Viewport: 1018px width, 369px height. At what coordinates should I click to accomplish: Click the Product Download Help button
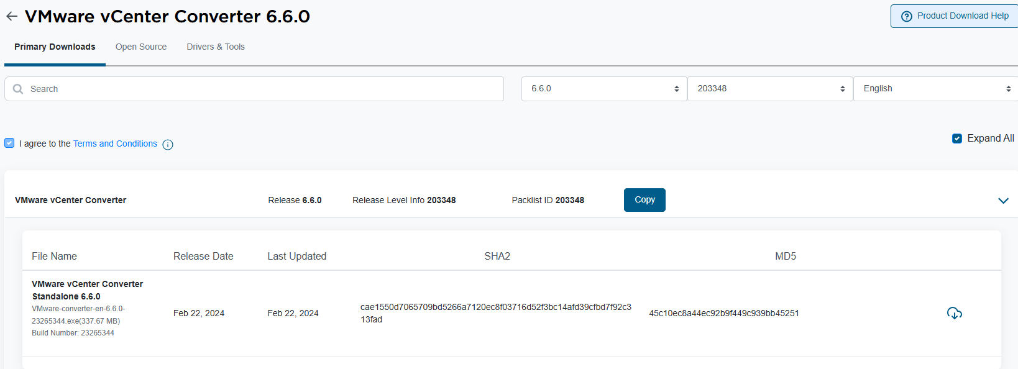(954, 16)
